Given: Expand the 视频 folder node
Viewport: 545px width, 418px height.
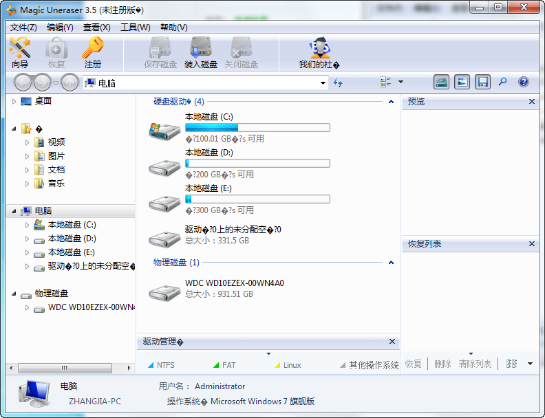Looking at the screenshot, I should pos(27,142).
